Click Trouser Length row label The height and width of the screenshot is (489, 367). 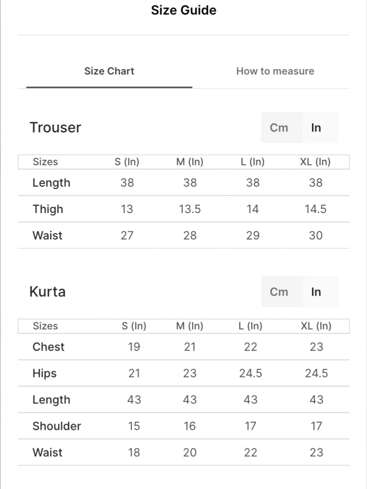pos(51,183)
